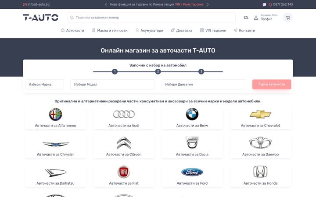This screenshot has width=316, height=197.
Task: Open the Доставка menu item
Action: (184, 31)
